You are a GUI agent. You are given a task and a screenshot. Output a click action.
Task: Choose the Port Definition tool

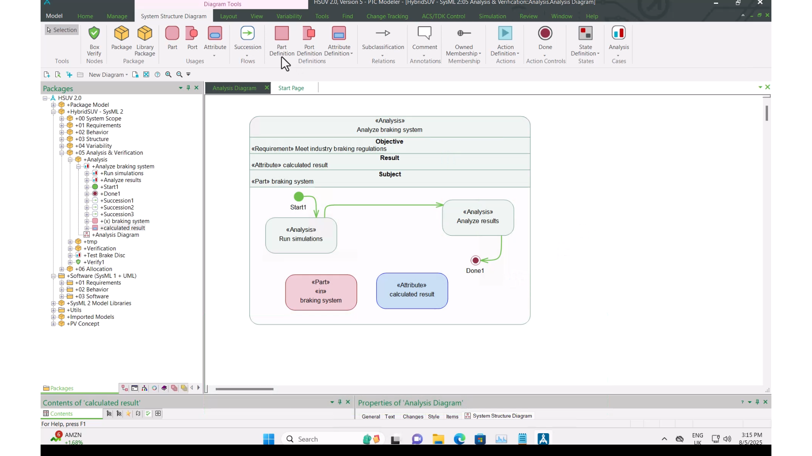[x=309, y=41]
